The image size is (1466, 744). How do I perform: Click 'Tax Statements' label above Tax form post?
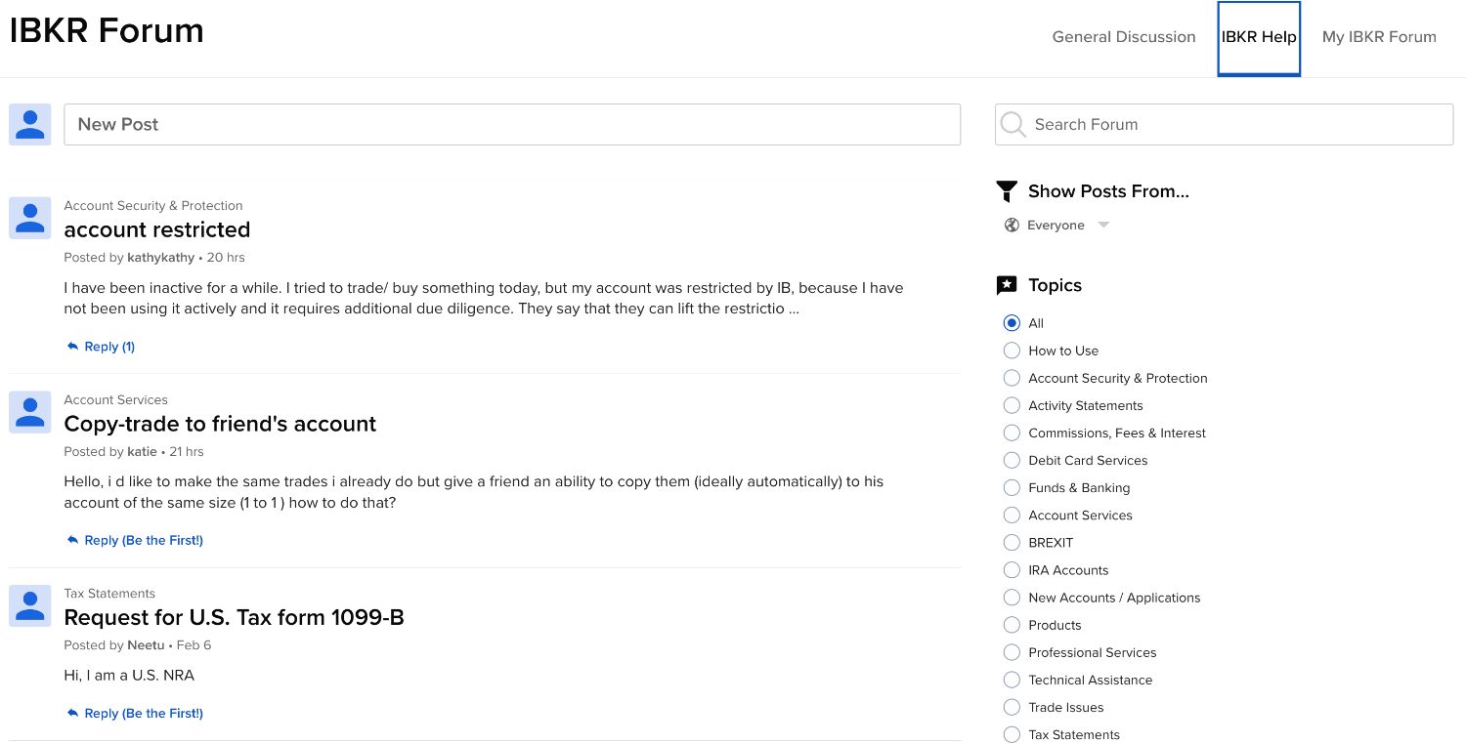[x=109, y=594]
